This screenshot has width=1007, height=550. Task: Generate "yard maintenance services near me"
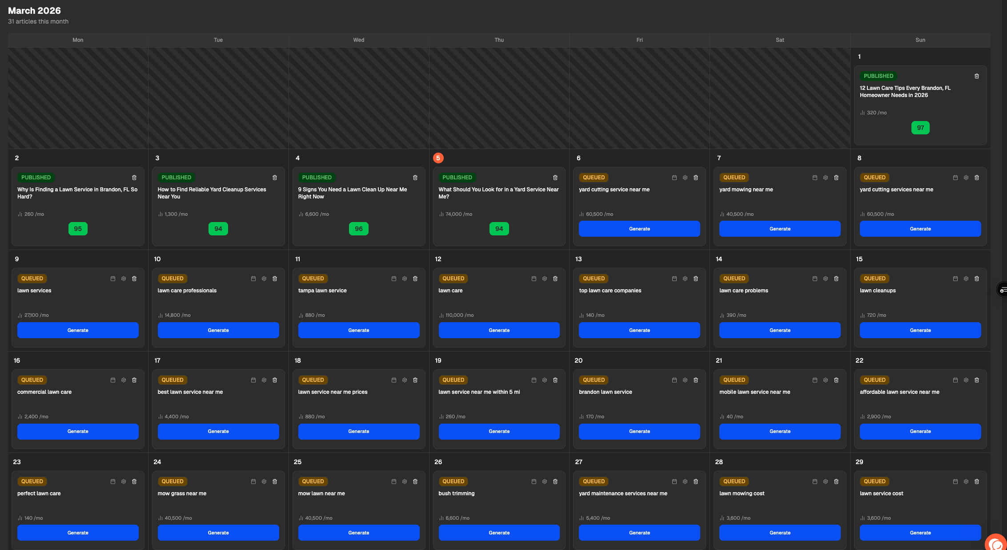tap(639, 532)
